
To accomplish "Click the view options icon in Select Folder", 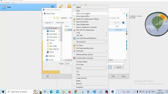I will 115,23.
